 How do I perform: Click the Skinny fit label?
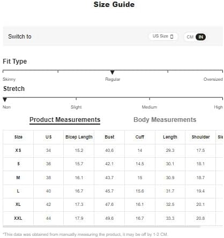point(9,79)
